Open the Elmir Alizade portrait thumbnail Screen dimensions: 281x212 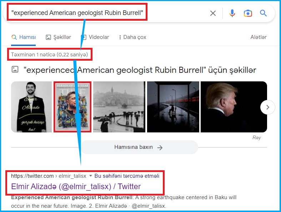pyautogui.click(x=31, y=107)
